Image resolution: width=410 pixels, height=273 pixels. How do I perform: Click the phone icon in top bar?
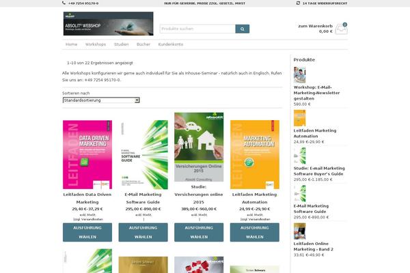64,3
